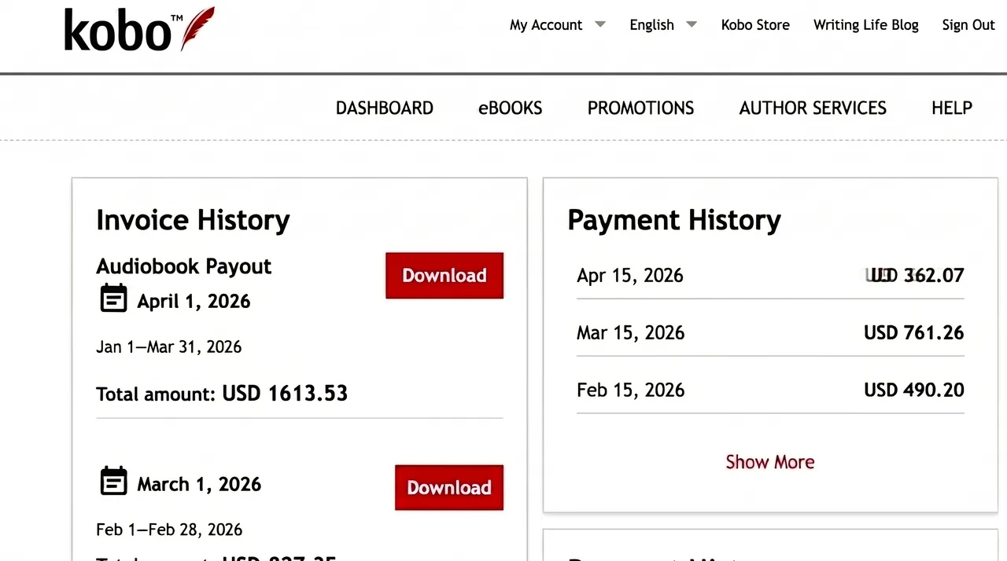
Task: Select the Apr 15, 2026 payment date
Action: point(630,276)
